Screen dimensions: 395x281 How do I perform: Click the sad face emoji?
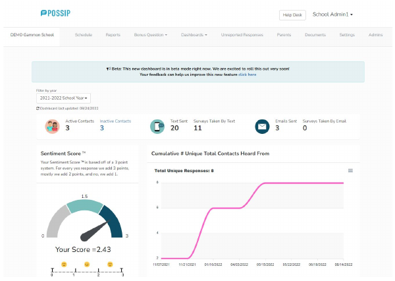point(64,265)
